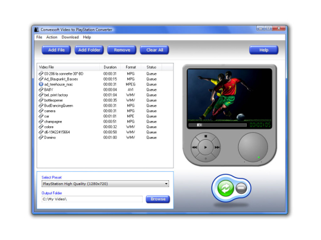
Task: Close the converter window
Action: 279,28
